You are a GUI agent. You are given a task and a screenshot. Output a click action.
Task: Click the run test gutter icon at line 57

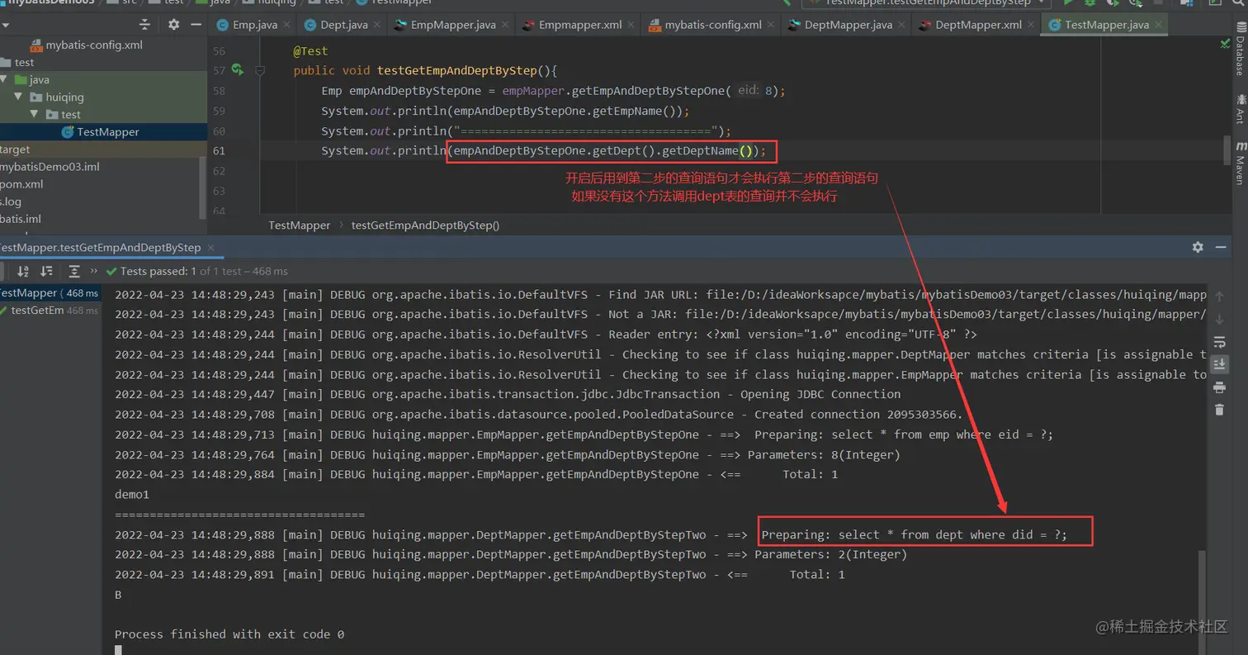238,70
